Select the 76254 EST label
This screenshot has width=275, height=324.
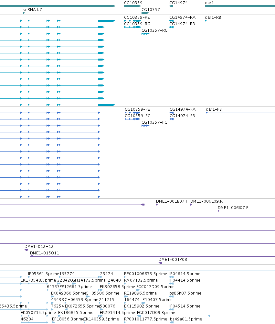point(58,306)
